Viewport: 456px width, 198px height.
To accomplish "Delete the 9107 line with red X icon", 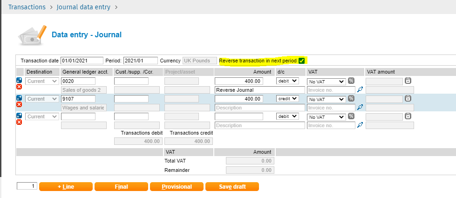I will pyautogui.click(x=19, y=104).
